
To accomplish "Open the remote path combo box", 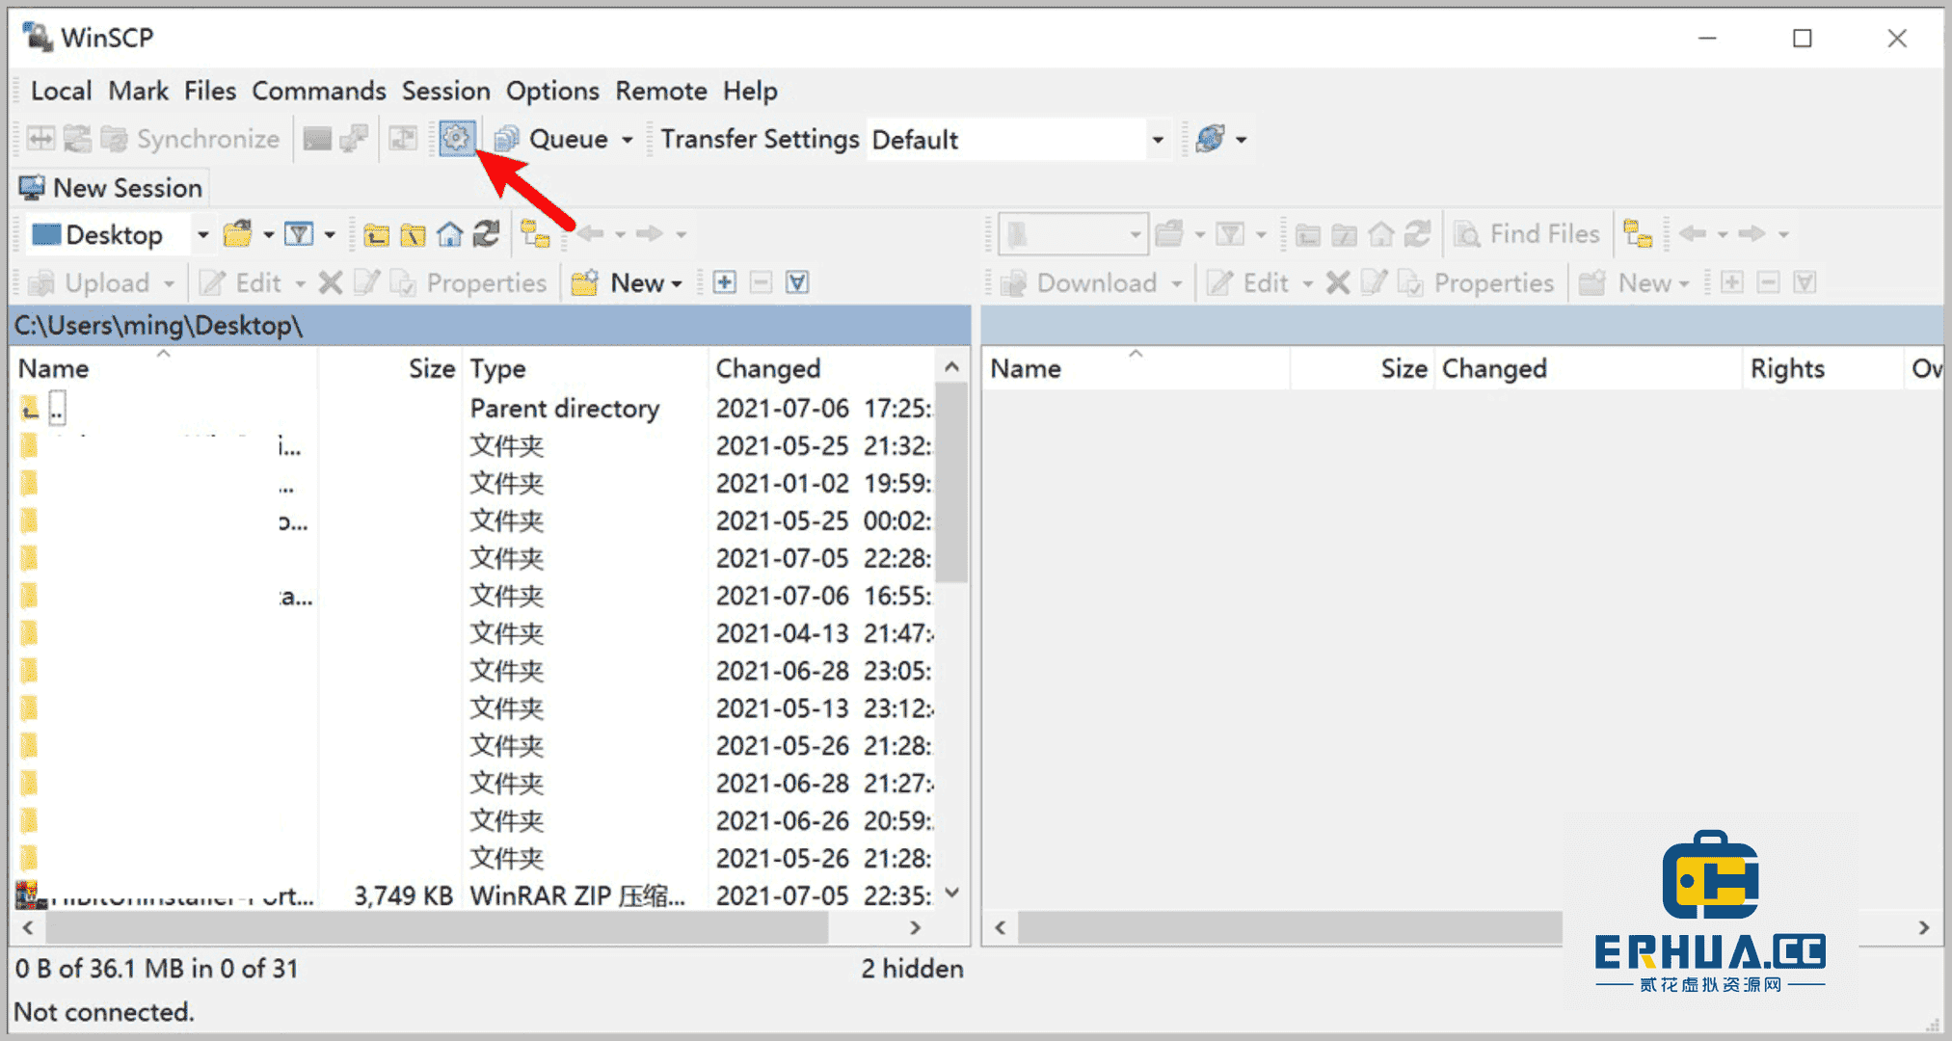I will pyautogui.click(x=1073, y=234).
